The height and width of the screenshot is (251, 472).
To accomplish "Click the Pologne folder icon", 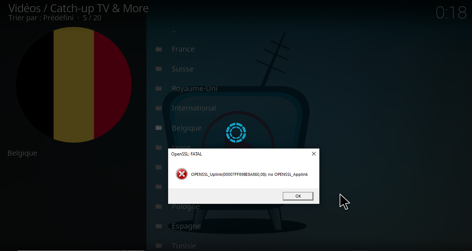I will (x=159, y=206).
